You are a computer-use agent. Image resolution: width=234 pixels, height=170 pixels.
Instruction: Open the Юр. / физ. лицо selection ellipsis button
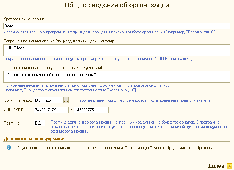tap(66, 100)
